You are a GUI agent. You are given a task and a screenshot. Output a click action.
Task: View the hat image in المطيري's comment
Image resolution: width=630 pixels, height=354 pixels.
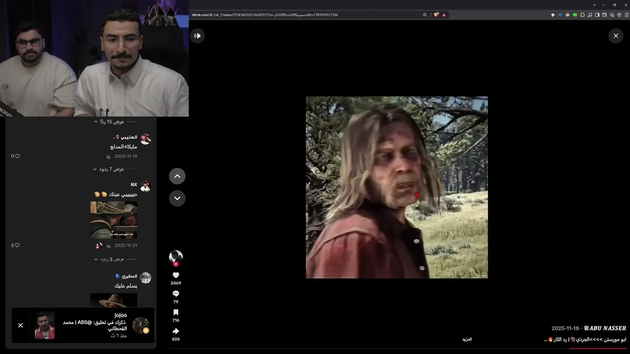[114, 300]
